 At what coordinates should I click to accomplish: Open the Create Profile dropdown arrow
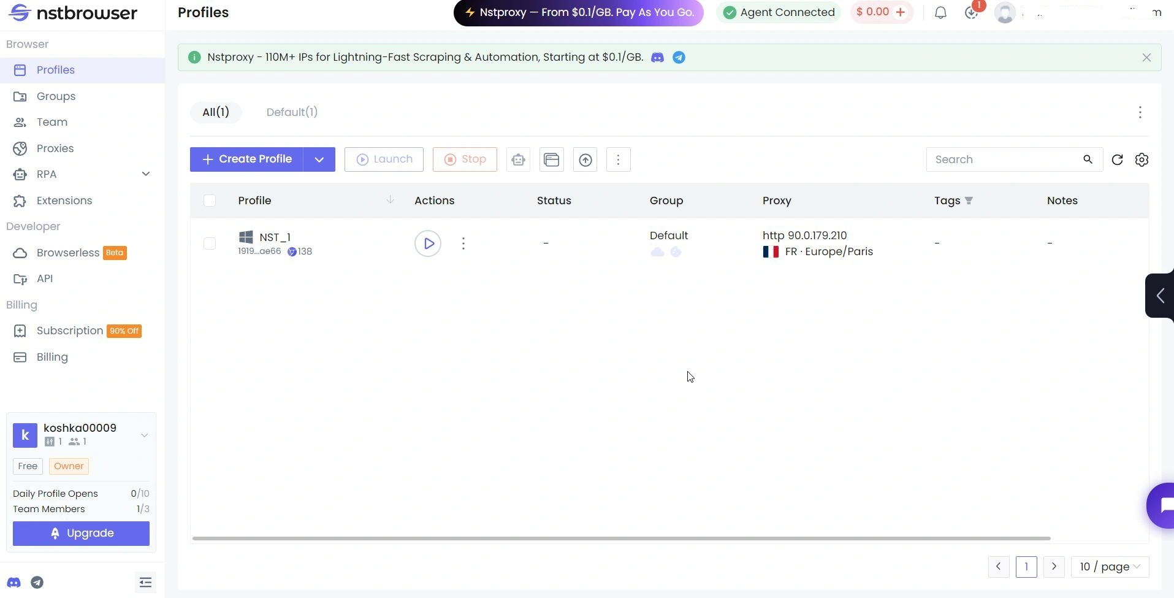[319, 159]
